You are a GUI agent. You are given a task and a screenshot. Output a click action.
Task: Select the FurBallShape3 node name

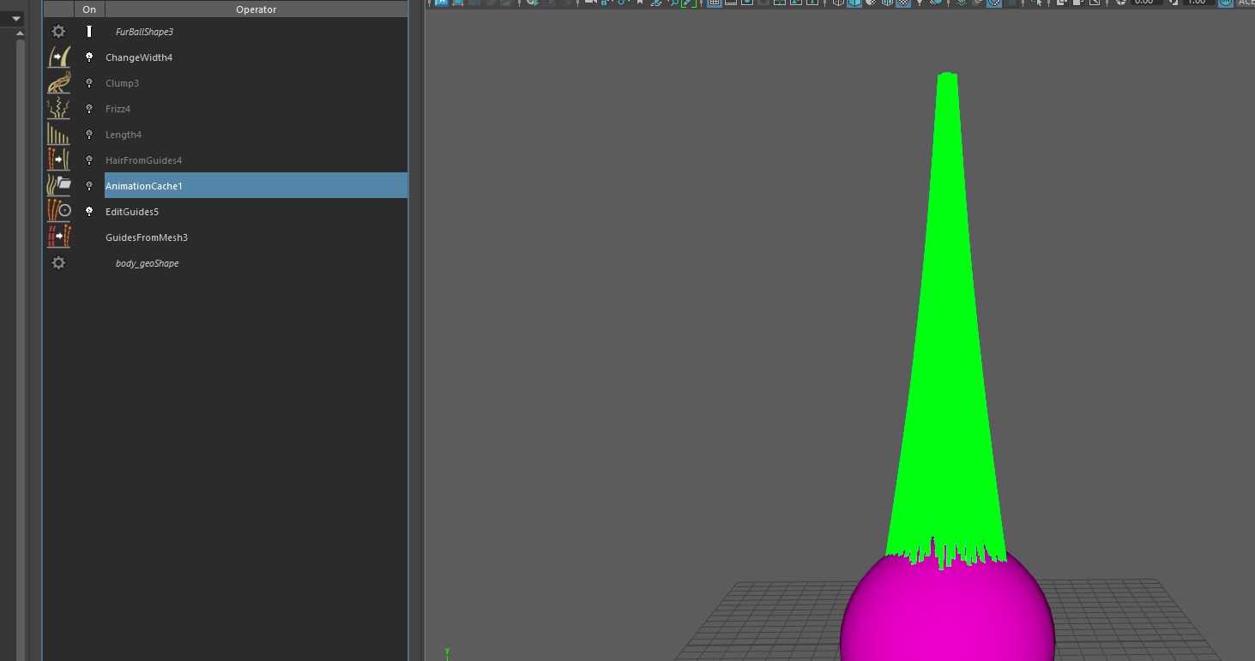(x=144, y=32)
